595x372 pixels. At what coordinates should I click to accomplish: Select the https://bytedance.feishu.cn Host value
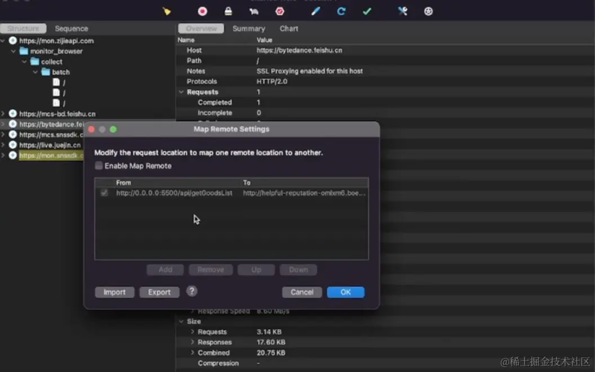pos(299,50)
